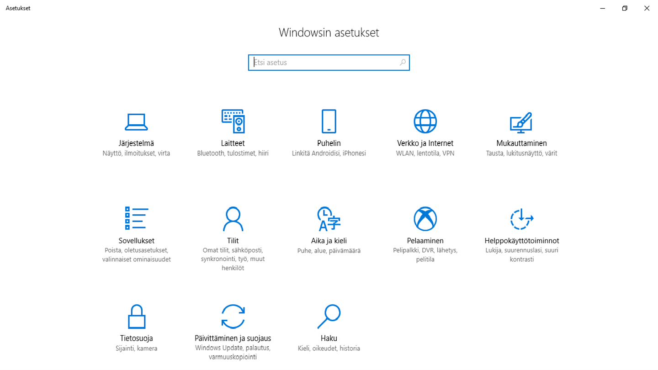Viewport: 658px width, 370px height.
Task: Open Päivittäminen ja suojaus sync arrows icon
Action: [233, 316]
